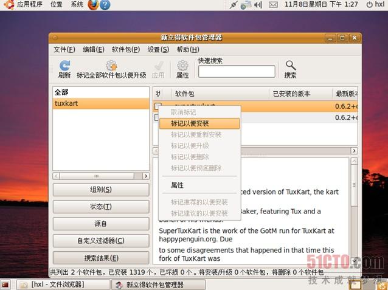388x290 pixels.
Task: Open the 帮助(H) menu
Action: coord(188,49)
